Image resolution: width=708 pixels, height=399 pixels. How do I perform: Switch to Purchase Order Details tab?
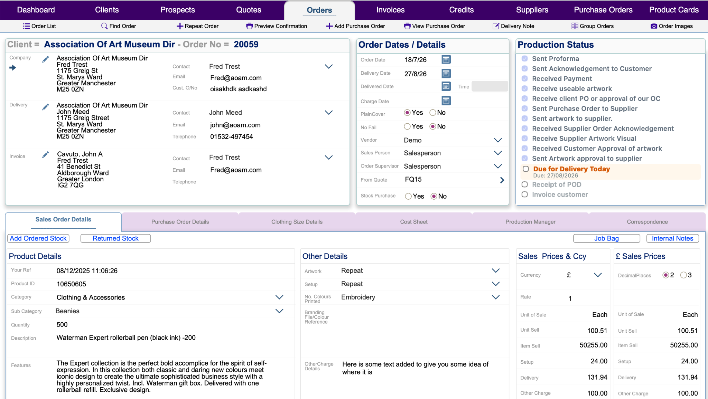click(180, 222)
